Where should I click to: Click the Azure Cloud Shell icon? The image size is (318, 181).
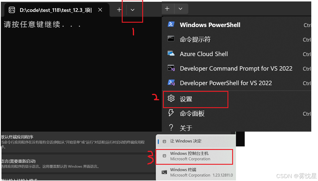pos(171,53)
